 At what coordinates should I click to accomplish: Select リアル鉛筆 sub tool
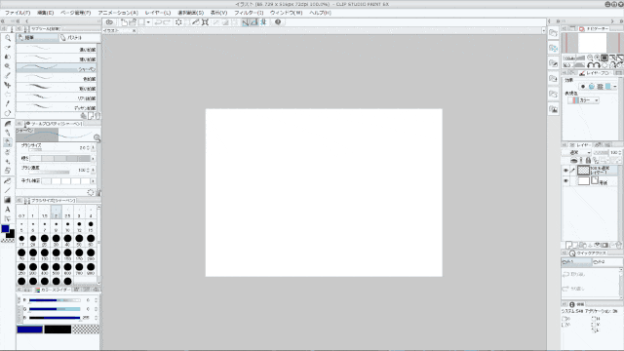point(57,97)
